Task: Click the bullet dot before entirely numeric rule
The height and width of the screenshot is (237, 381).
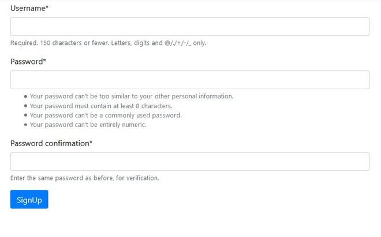Action: [x=25, y=125]
